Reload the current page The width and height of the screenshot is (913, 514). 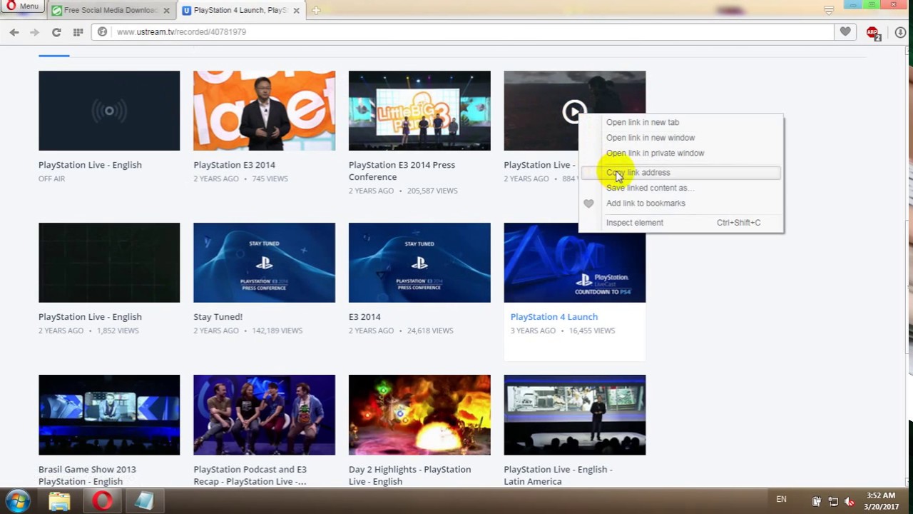click(x=56, y=32)
